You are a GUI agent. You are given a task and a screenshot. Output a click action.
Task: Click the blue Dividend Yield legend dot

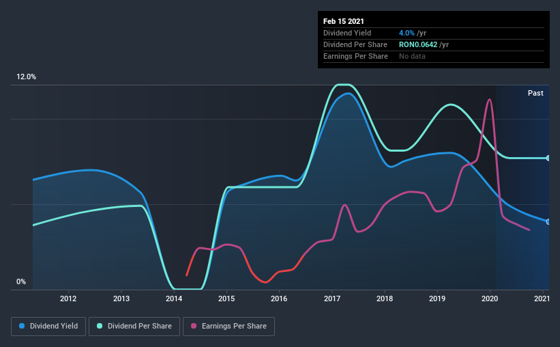[22, 326]
